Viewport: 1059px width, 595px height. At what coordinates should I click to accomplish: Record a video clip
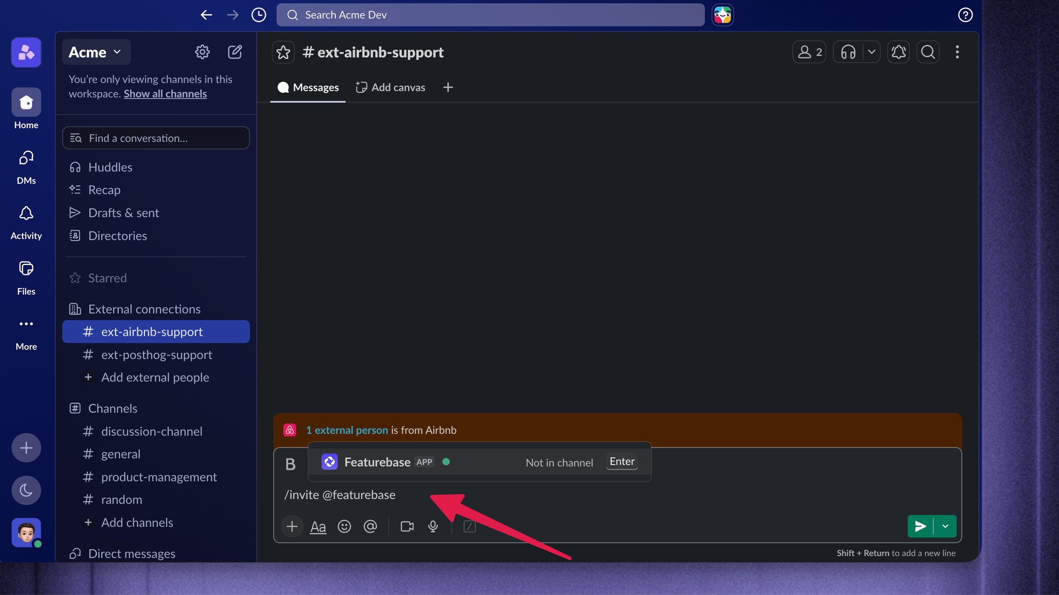[407, 526]
